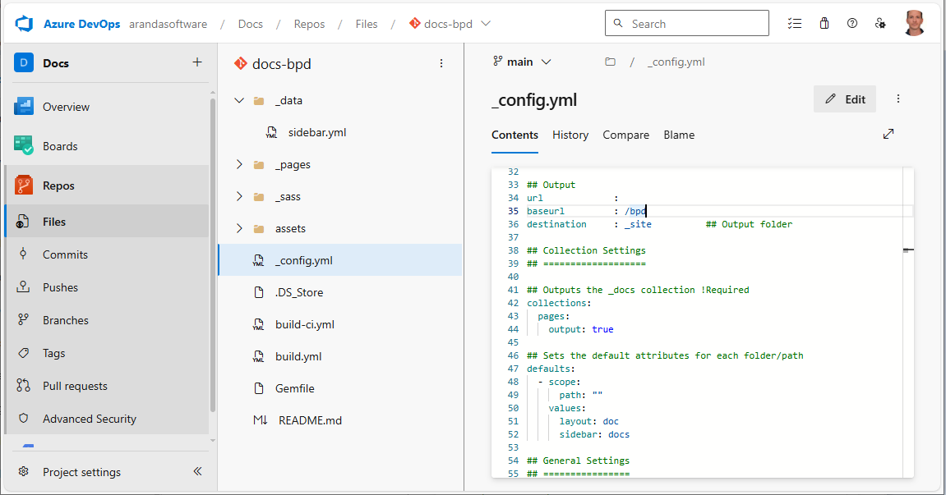
Task: Expand the assets folder
Action: 239,228
